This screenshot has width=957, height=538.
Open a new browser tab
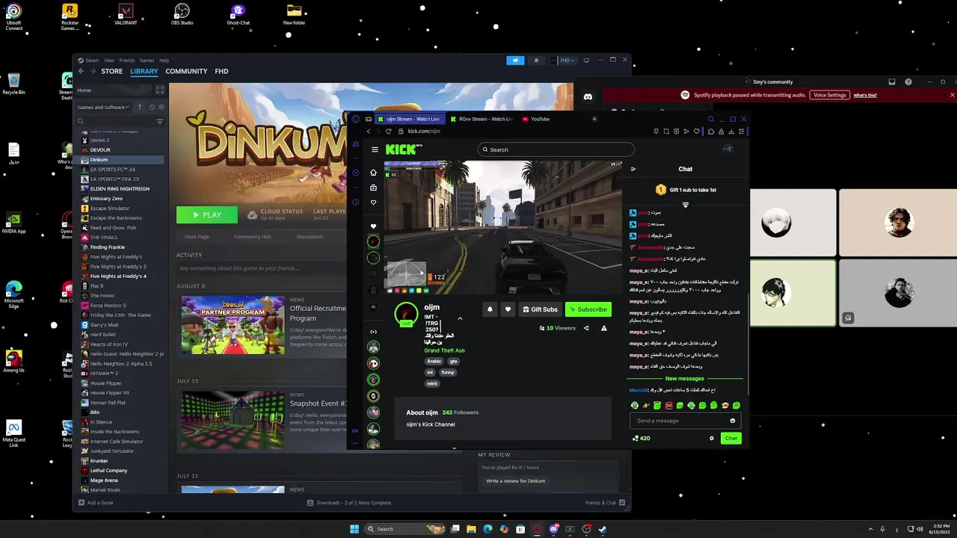(x=594, y=119)
